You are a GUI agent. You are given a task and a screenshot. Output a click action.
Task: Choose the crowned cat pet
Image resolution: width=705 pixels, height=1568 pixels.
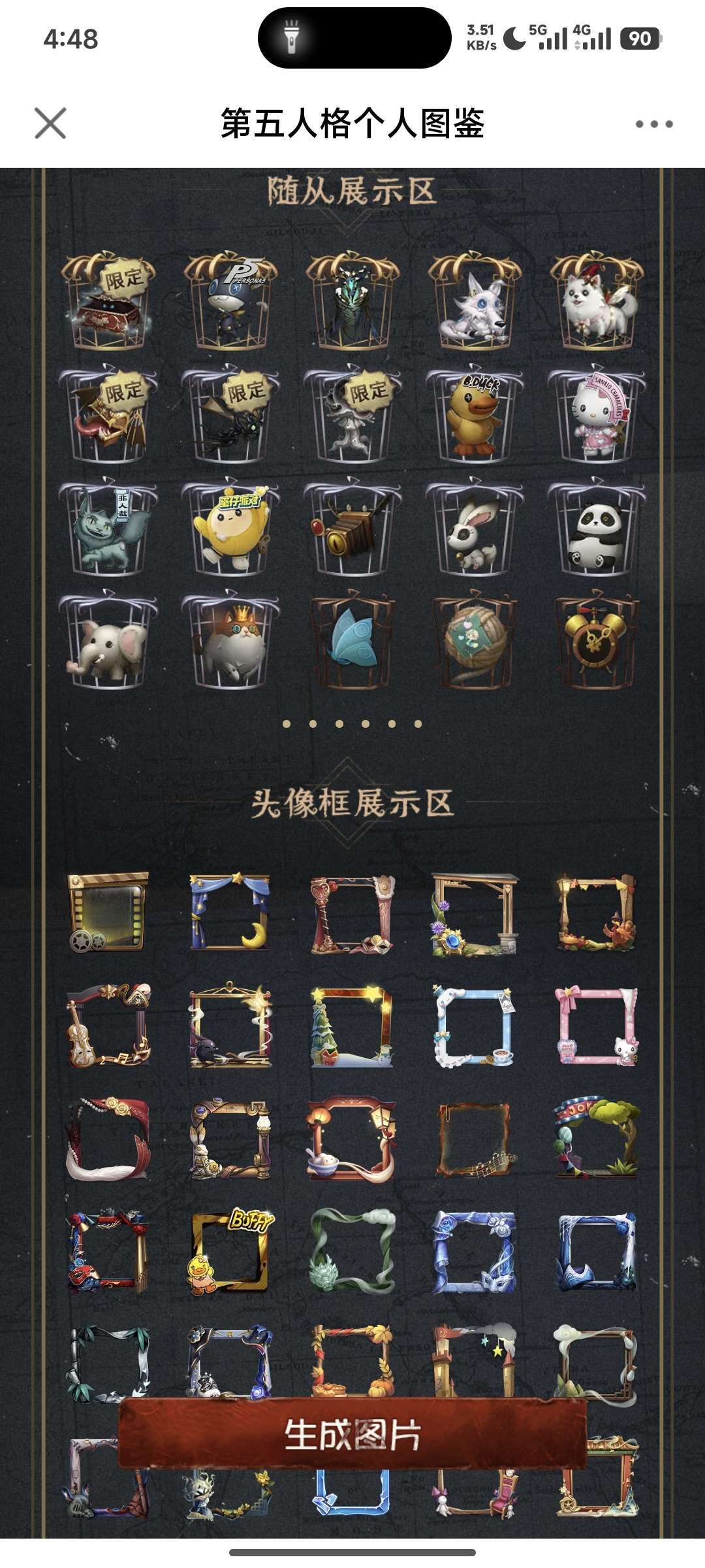point(230,640)
